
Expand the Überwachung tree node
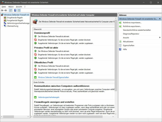2,26
